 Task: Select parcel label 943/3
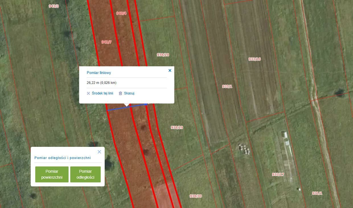pos(53,6)
